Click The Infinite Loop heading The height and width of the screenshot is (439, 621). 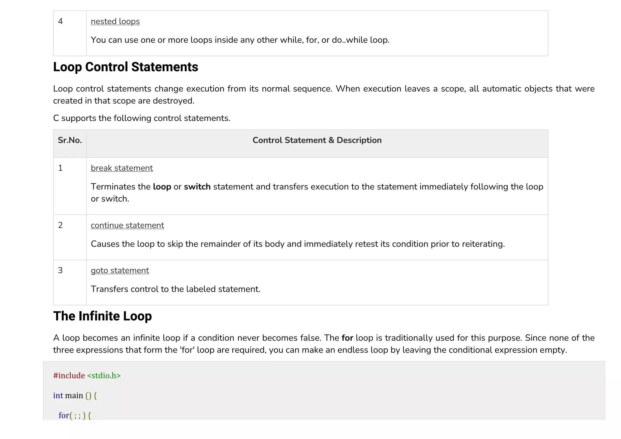pyautogui.click(x=102, y=316)
